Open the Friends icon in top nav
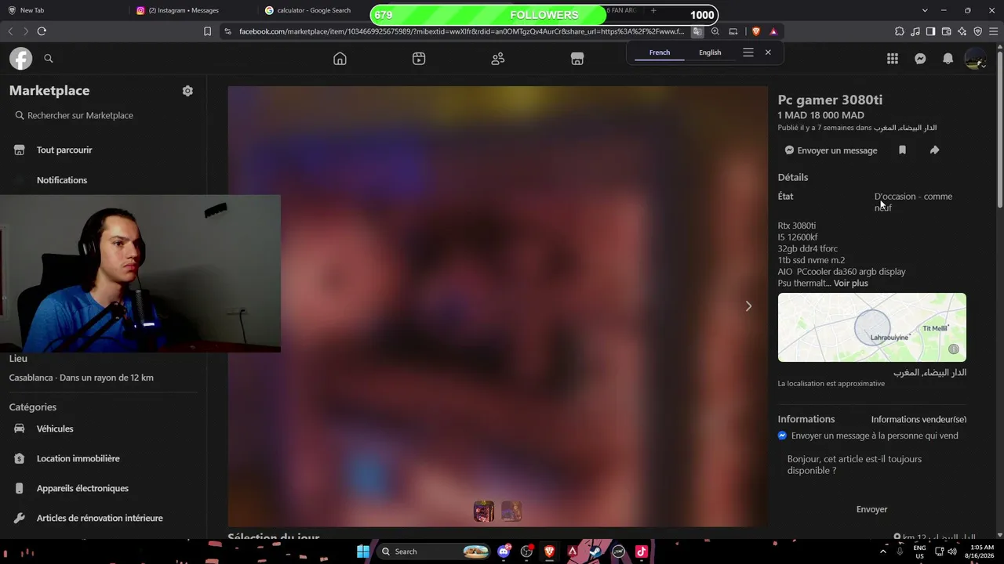 [498, 59]
